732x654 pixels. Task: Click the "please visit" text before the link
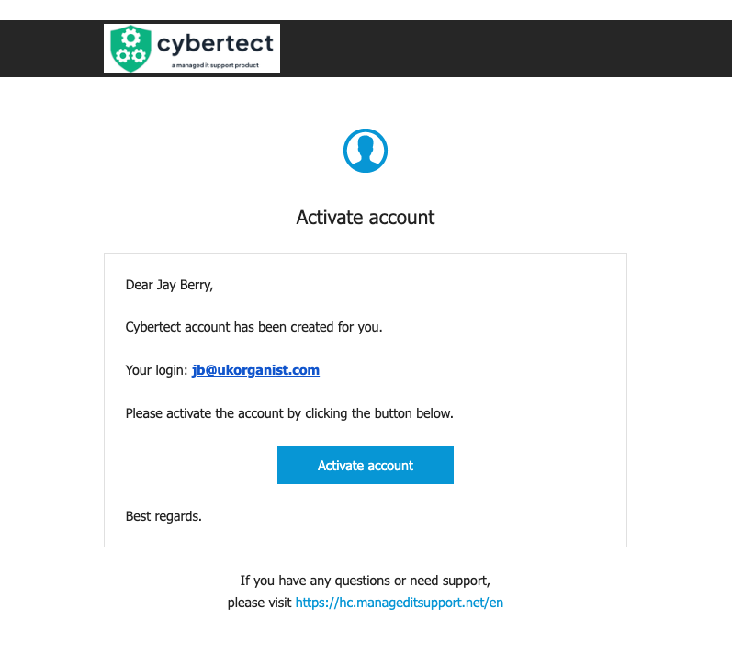(x=260, y=603)
